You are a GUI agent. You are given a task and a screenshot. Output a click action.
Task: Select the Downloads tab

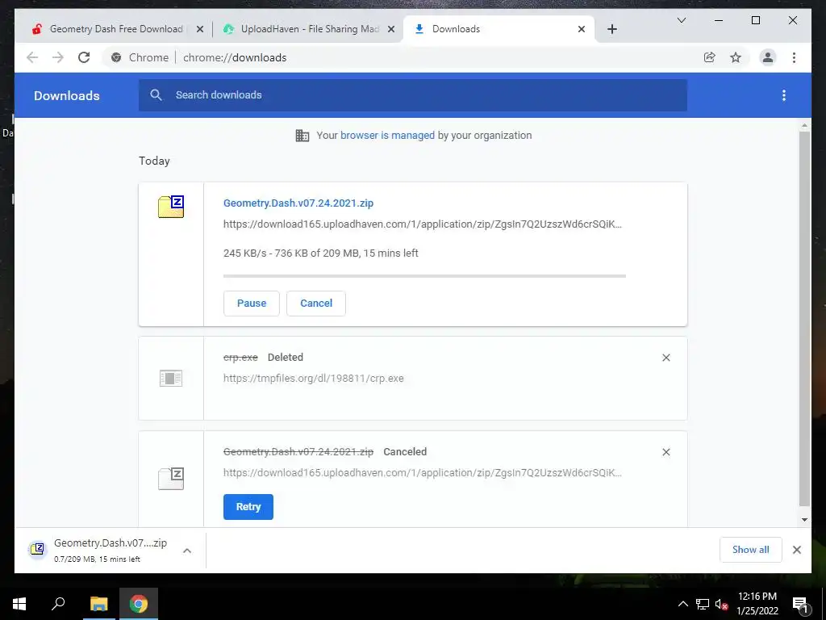pyautogui.click(x=499, y=29)
